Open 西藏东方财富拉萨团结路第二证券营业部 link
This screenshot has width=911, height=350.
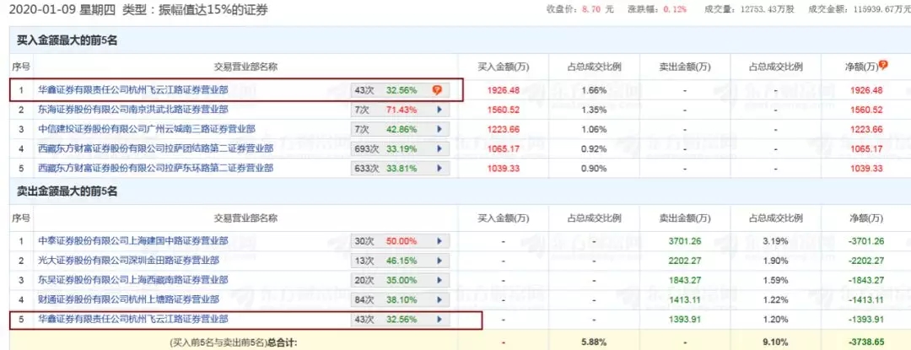[x=156, y=148]
